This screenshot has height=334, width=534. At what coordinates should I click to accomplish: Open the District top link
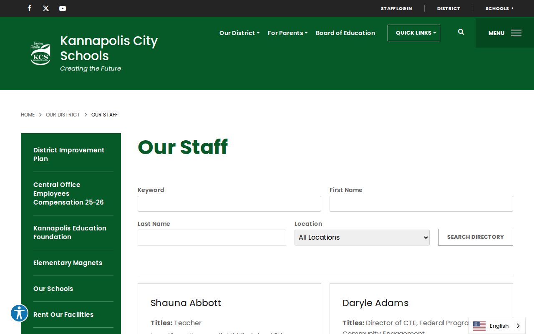[448, 8]
